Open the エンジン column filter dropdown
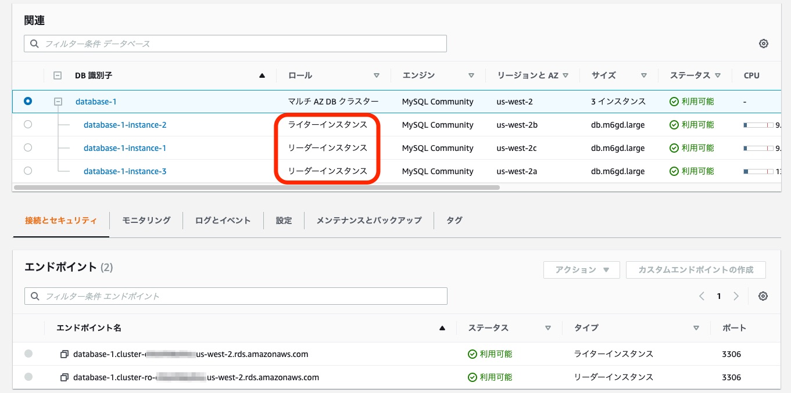This screenshot has width=791, height=393. click(x=471, y=75)
